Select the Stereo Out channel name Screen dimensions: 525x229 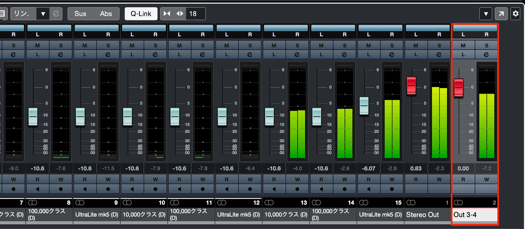click(428, 215)
